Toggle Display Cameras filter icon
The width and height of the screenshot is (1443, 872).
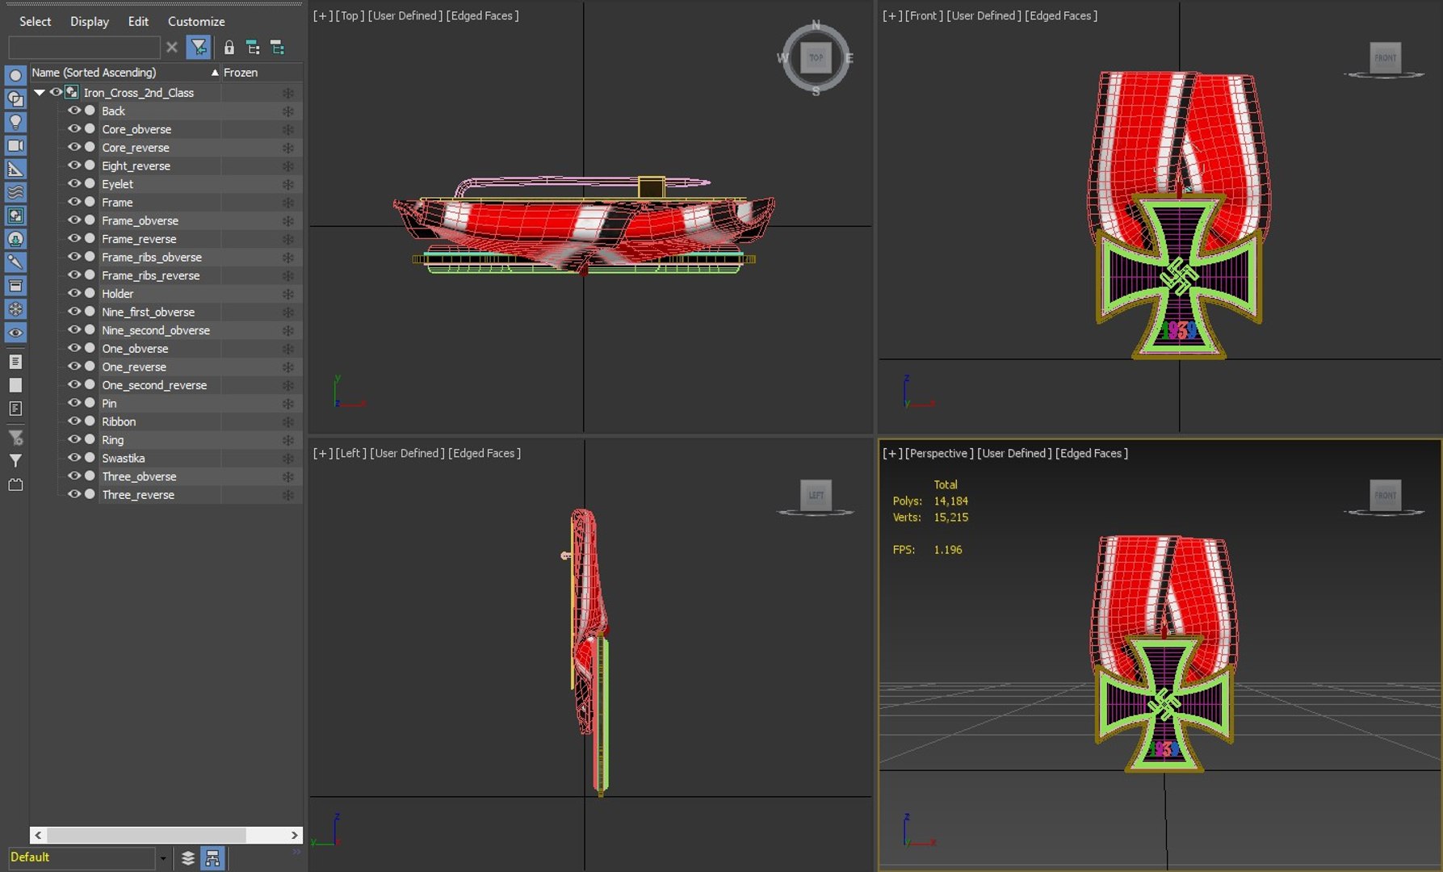pyautogui.click(x=15, y=146)
